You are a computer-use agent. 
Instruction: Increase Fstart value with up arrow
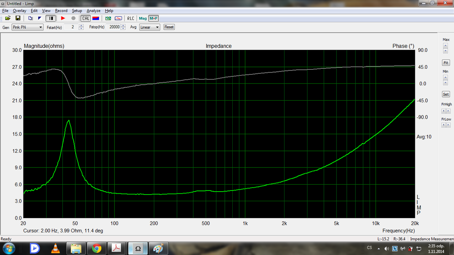tap(81, 25)
